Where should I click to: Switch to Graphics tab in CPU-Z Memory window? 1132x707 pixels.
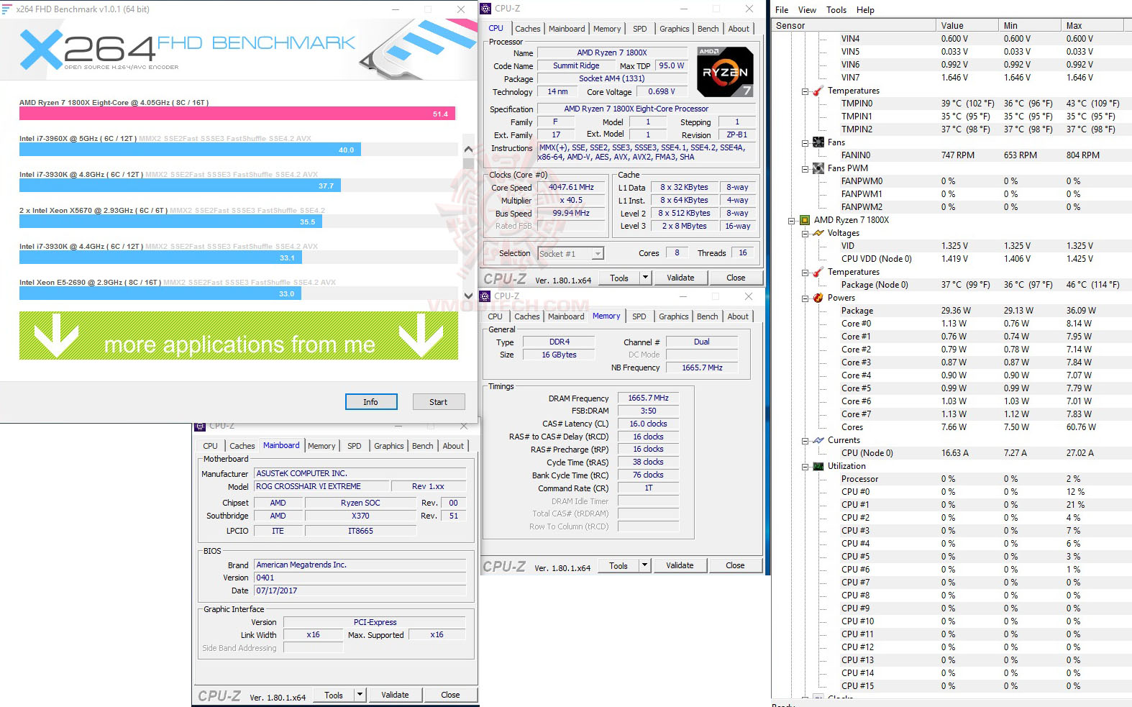[673, 316]
